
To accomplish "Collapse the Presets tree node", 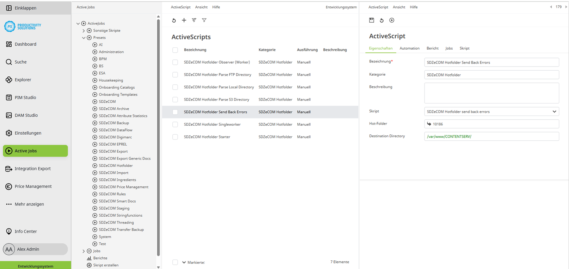I will click(x=84, y=37).
